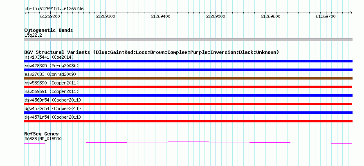Click the chr15:61269153..61269746 coordinate label
This screenshot has height=166, width=364.
[x=54, y=9]
